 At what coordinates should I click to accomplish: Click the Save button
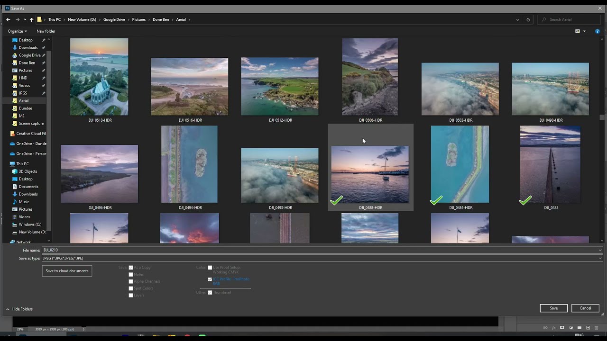[x=553, y=308]
